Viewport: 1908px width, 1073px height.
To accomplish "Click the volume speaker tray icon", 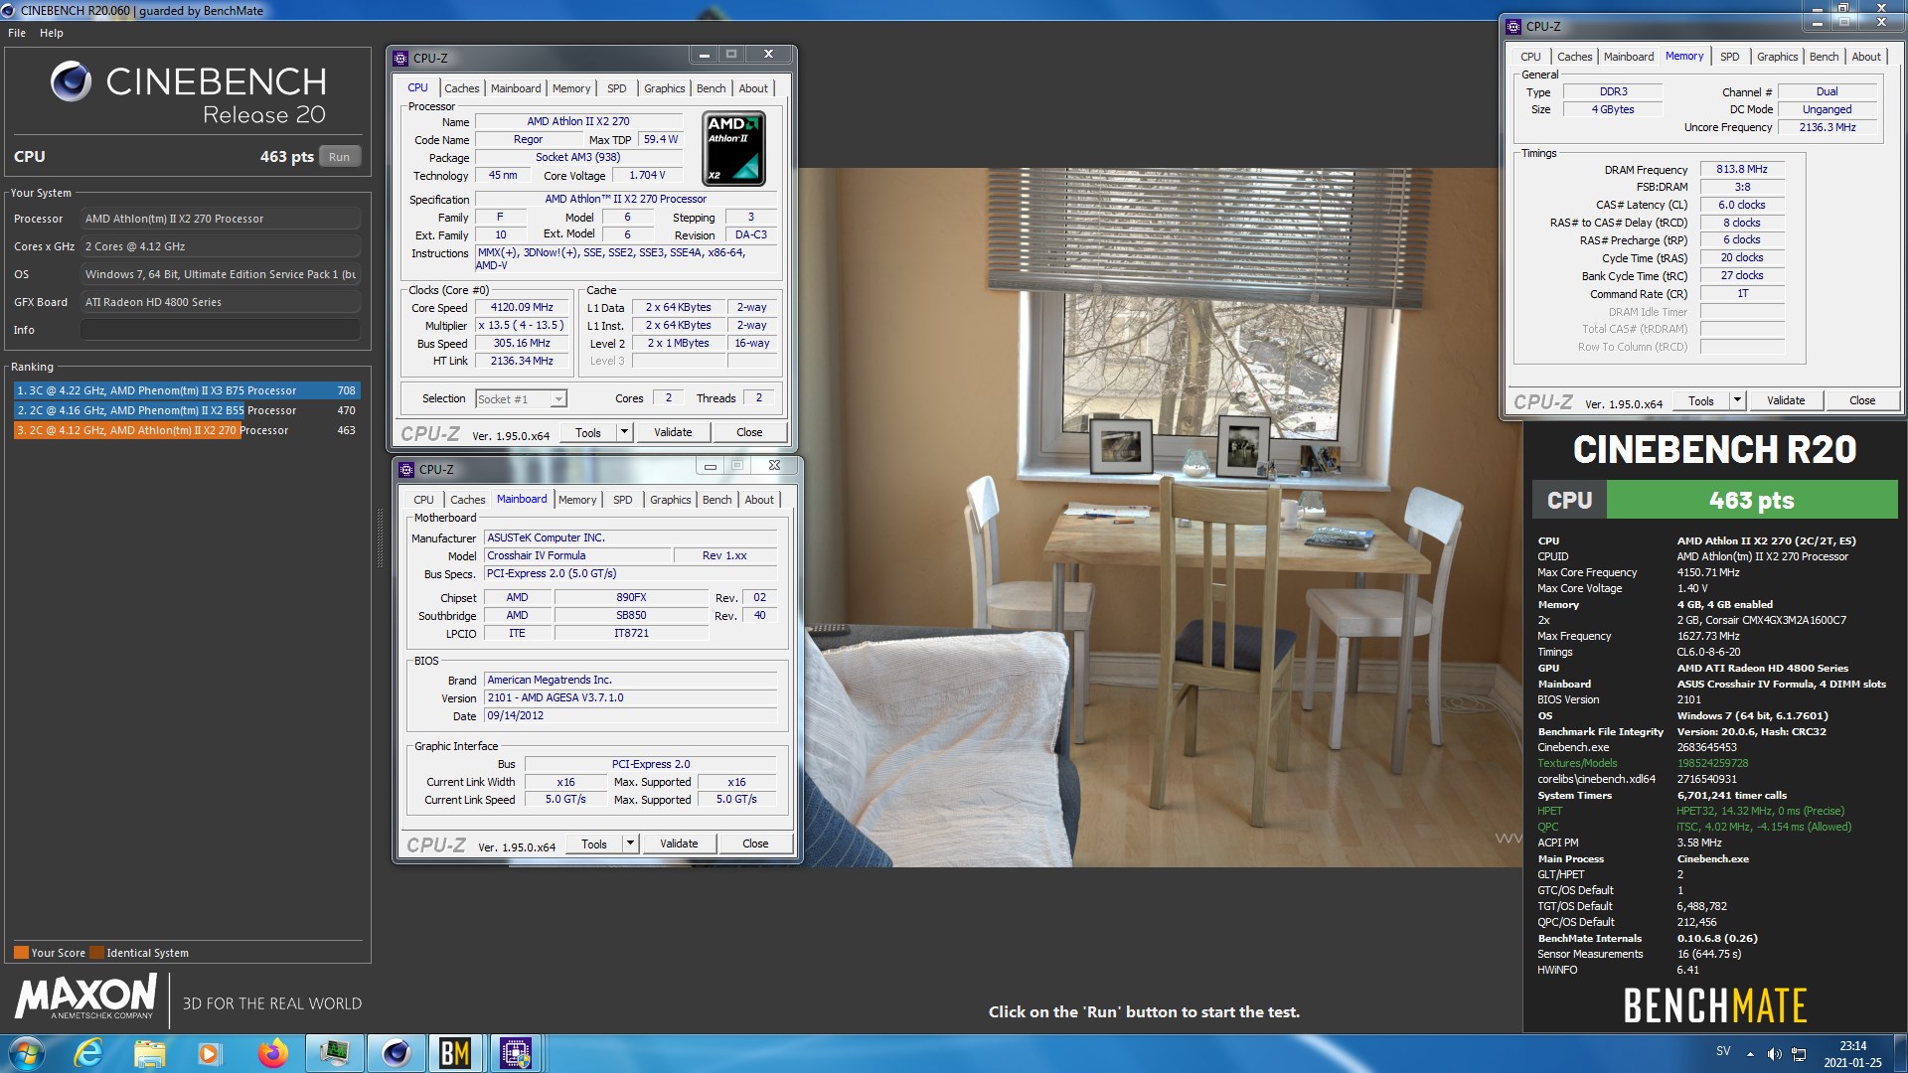I will tap(1774, 1054).
